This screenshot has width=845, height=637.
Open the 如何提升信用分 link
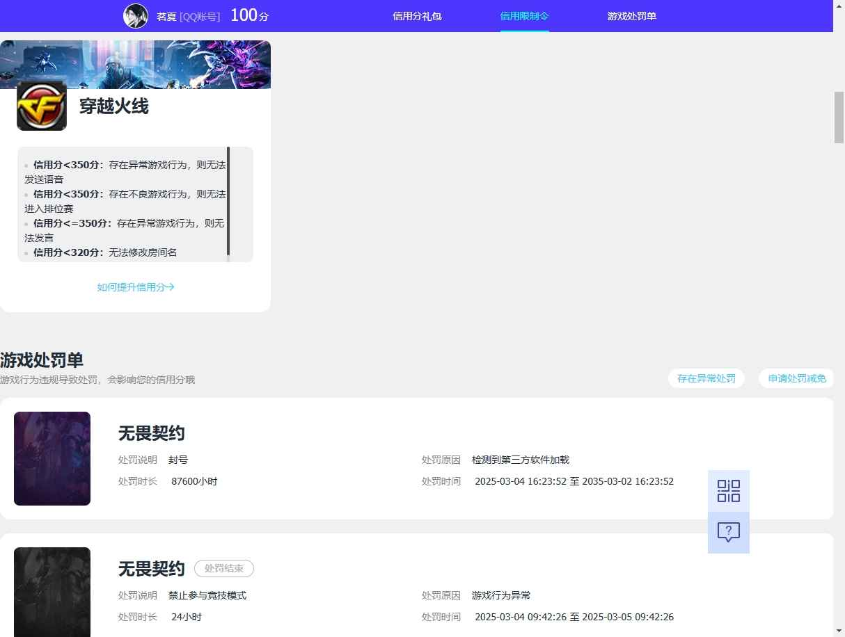136,287
